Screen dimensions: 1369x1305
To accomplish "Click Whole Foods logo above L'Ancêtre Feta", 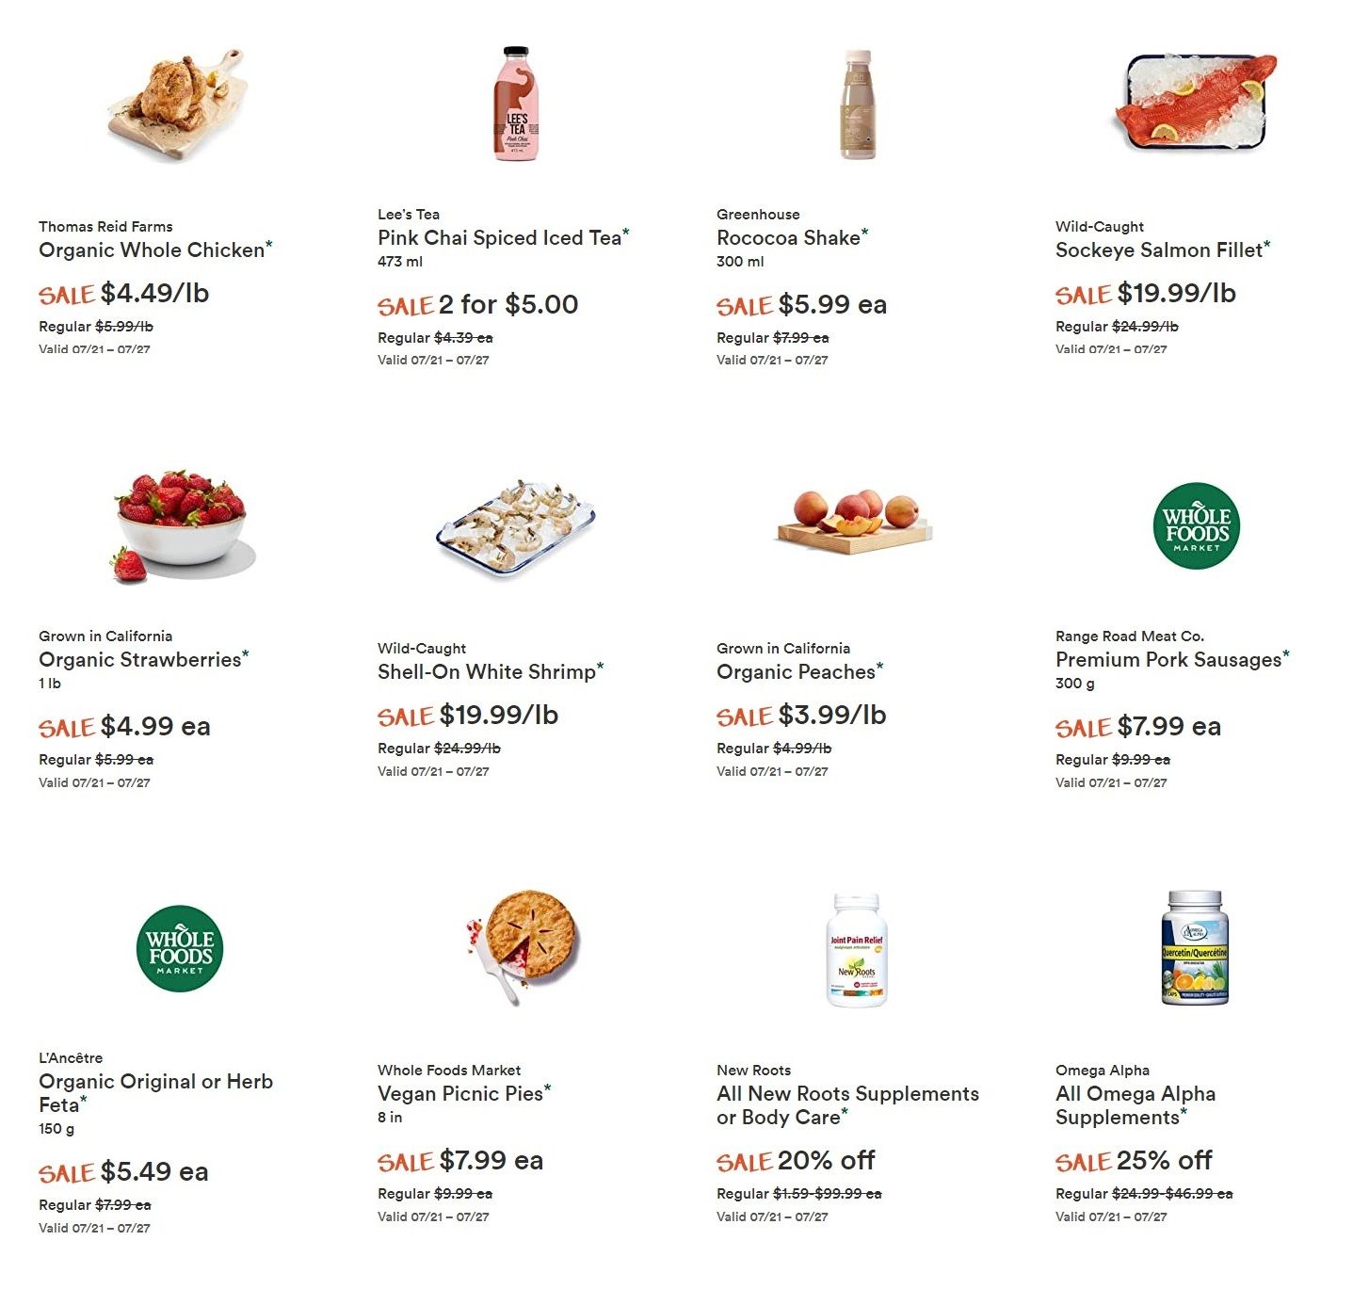I will tap(179, 948).
